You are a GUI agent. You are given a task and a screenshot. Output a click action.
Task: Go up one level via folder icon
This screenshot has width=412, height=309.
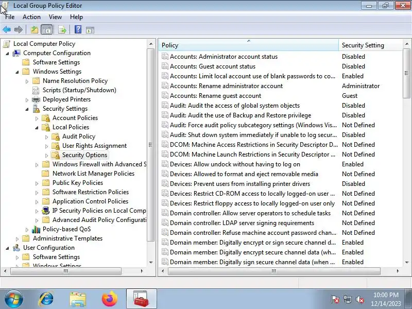[x=35, y=30]
